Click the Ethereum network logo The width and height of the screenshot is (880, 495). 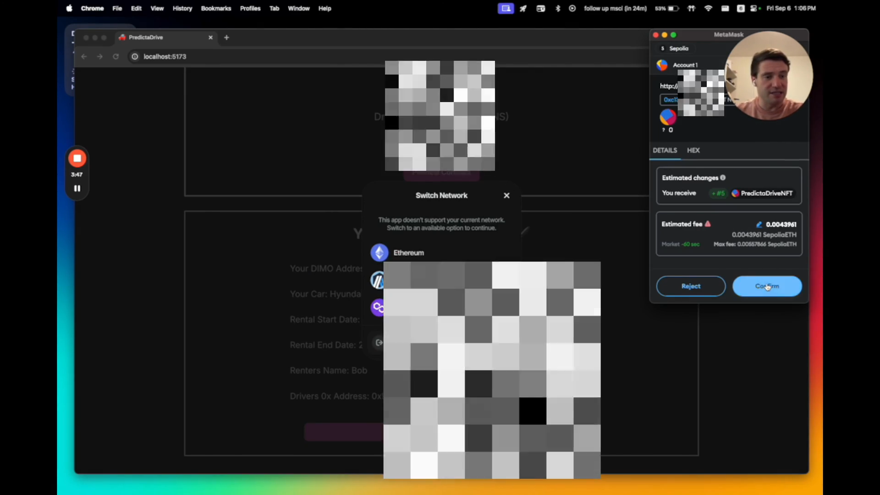379,253
